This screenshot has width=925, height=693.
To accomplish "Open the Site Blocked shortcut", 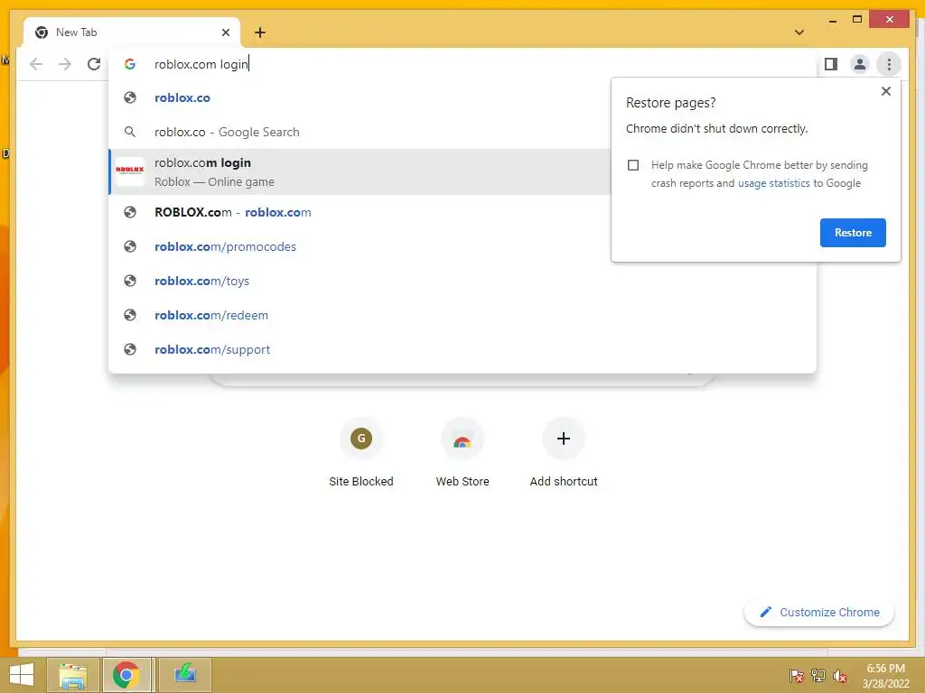I will [x=361, y=453].
